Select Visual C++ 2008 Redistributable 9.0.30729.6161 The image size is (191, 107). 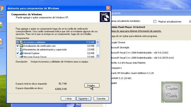142,58
